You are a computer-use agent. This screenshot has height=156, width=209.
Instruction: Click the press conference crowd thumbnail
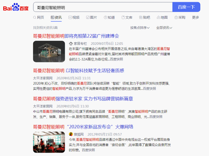pos(49,142)
